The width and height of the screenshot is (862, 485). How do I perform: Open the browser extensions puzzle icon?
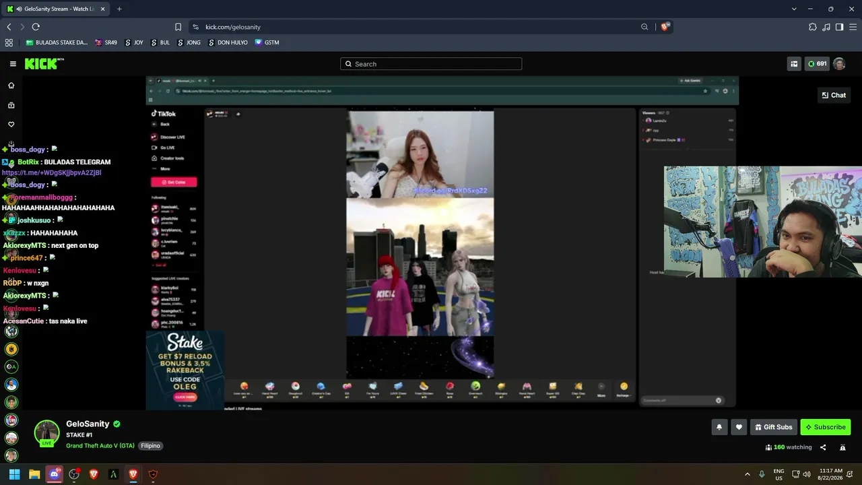click(813, 27)
